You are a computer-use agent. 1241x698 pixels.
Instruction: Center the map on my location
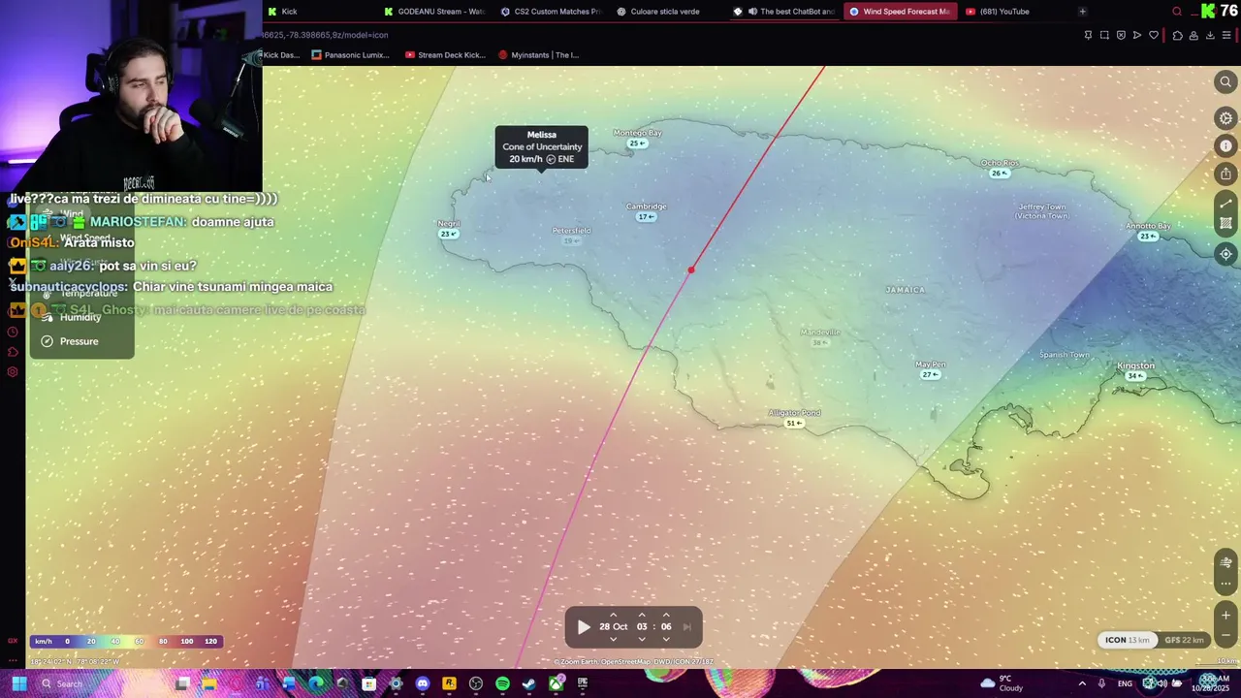click(x=1225, y=254)
